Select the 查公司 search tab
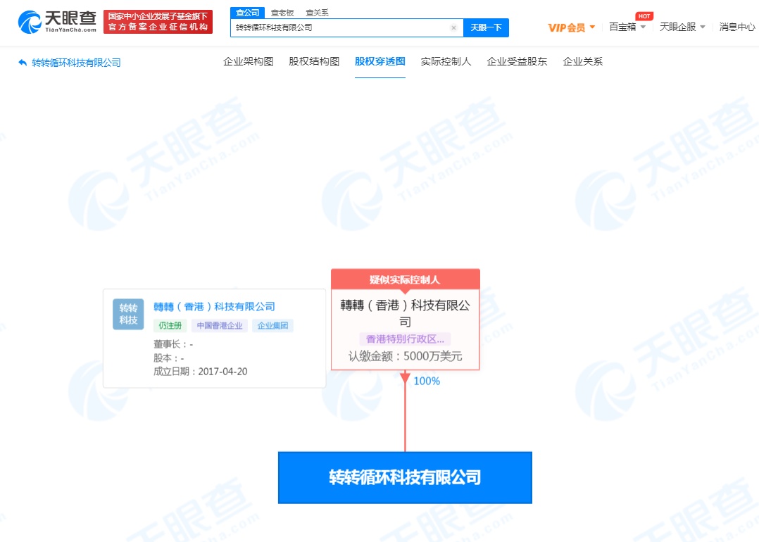 [x=247, y=13]
